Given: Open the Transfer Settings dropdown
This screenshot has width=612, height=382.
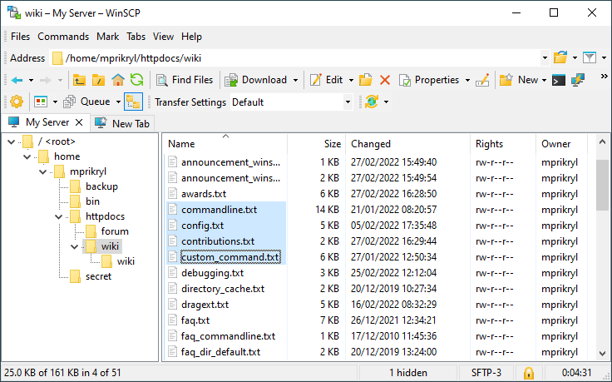Looking at the screenshot, I should (x=348, y=102).
